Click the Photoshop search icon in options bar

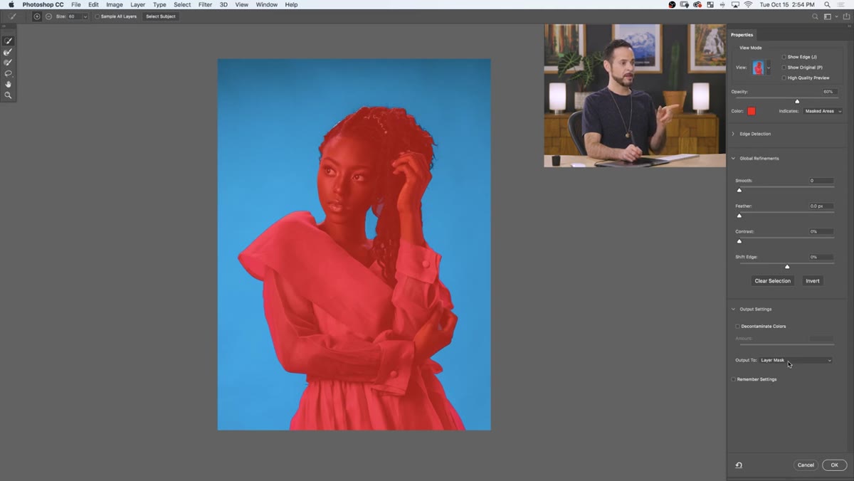pos(813,16)
